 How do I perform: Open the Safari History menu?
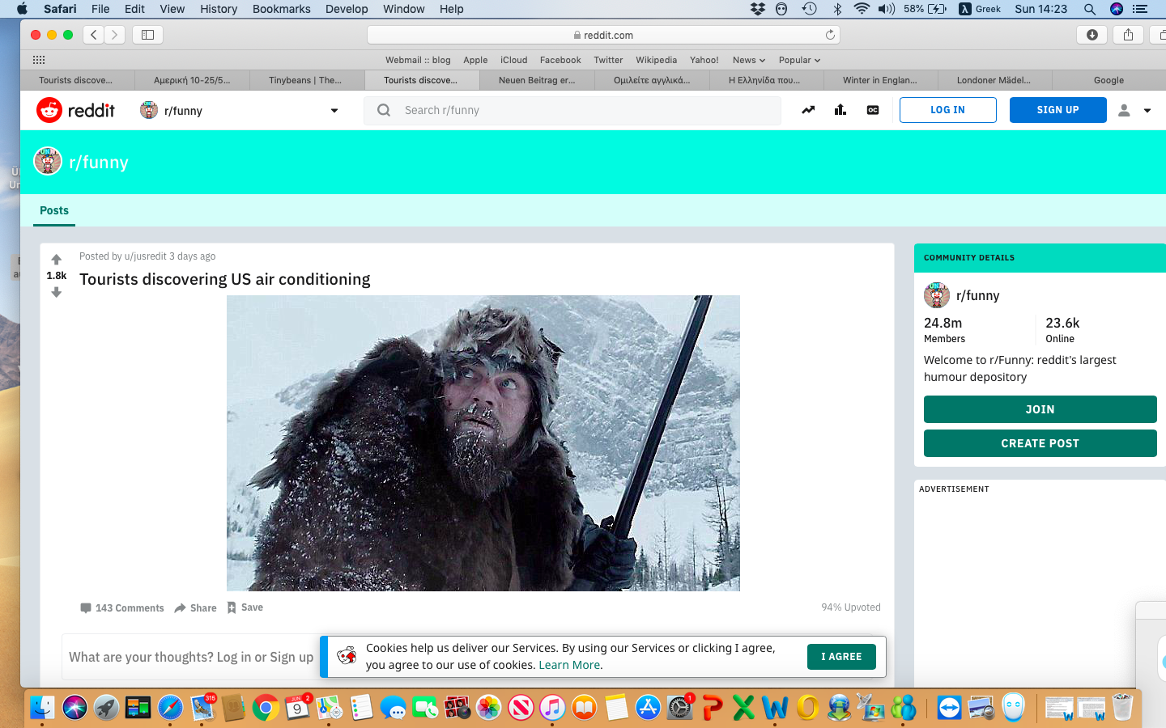(219, 9)
